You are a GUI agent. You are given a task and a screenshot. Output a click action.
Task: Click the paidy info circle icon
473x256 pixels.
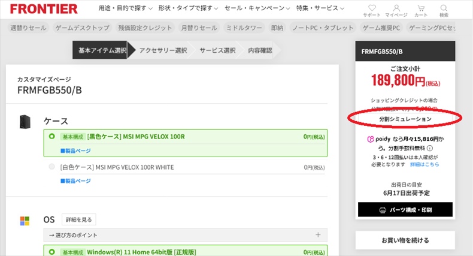[x=430, y=148]
